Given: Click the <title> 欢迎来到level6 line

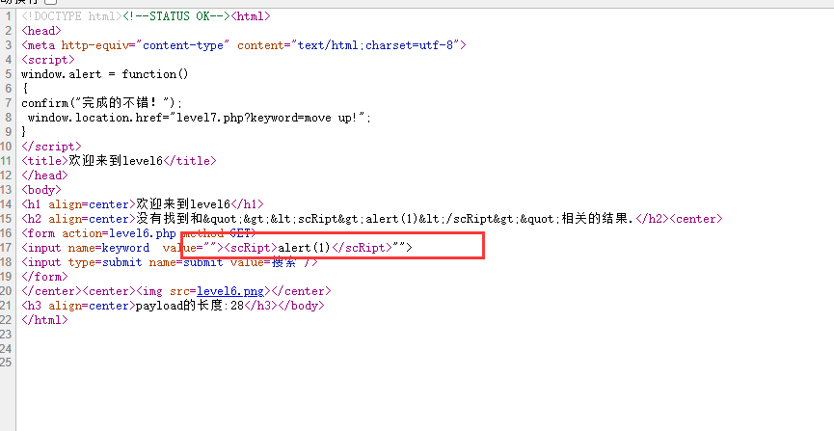Looking at the screenshot, I should coord(119,161).
